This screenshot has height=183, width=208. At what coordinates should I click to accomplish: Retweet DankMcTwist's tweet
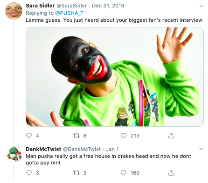tap(76, 173)
